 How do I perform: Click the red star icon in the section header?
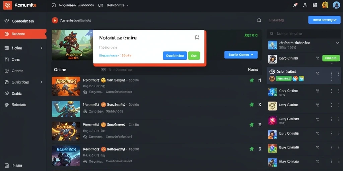coord(55,20)
